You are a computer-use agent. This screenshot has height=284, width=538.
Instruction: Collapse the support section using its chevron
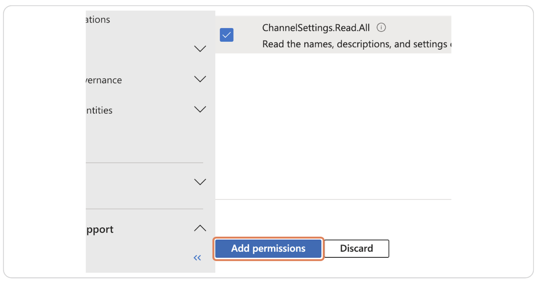pos(200,228)
